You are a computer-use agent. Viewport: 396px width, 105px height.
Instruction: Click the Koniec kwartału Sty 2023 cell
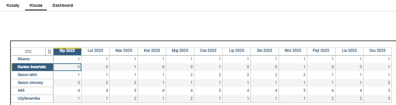point(67,67)
